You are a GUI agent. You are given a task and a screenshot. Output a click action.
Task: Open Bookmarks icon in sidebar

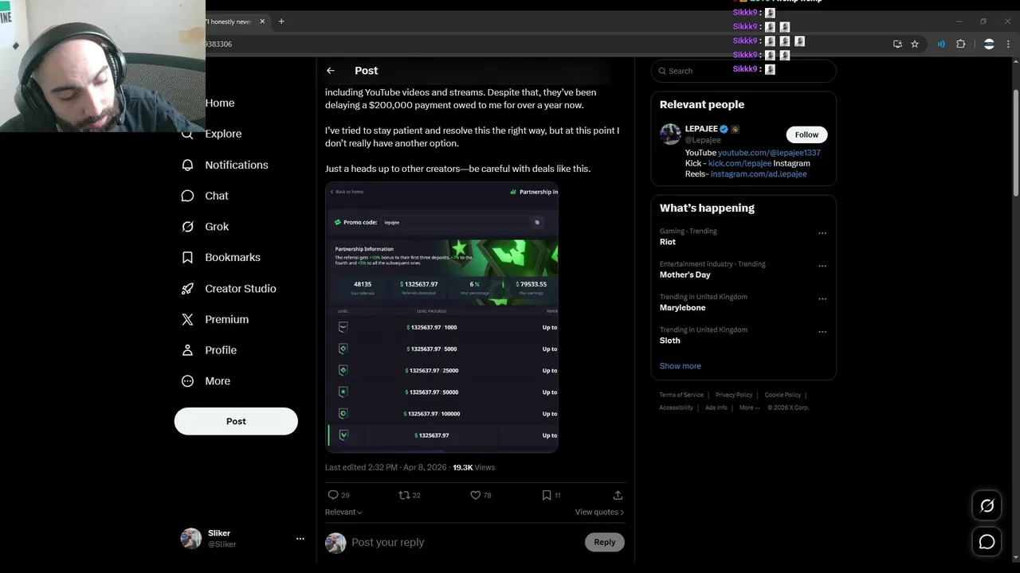(x=187, y=258)
